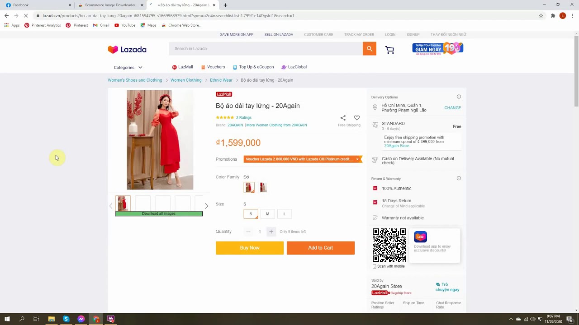The height and width of the screenshot is (325, 579).
Task: Click LOGIN in top bar
Action: pyautogui.click(x=390, y=35)
